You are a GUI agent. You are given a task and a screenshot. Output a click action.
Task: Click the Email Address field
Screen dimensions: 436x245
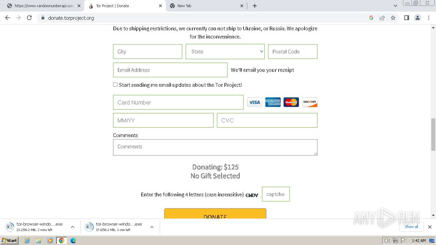tap(170, 70)
